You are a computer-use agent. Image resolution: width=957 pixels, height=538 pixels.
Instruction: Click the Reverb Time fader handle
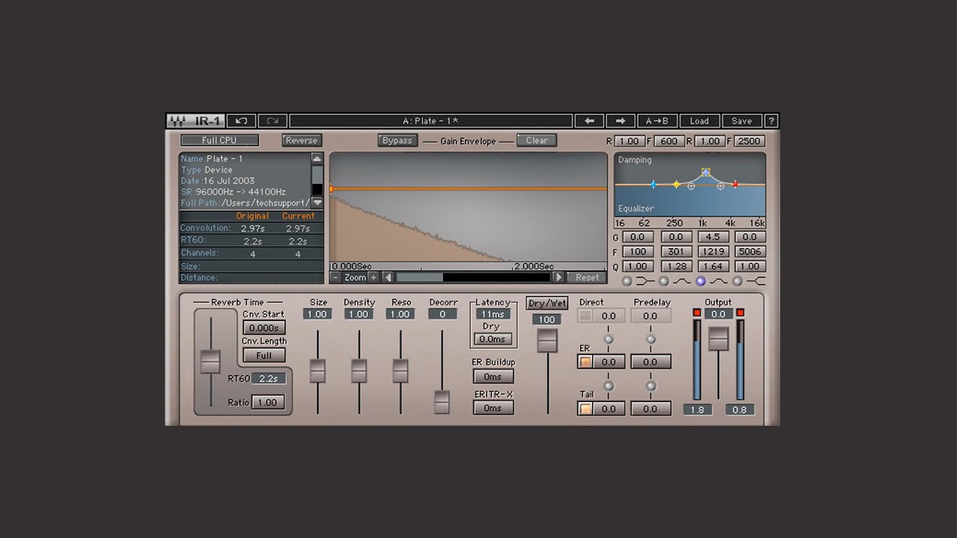click(210, 361)
